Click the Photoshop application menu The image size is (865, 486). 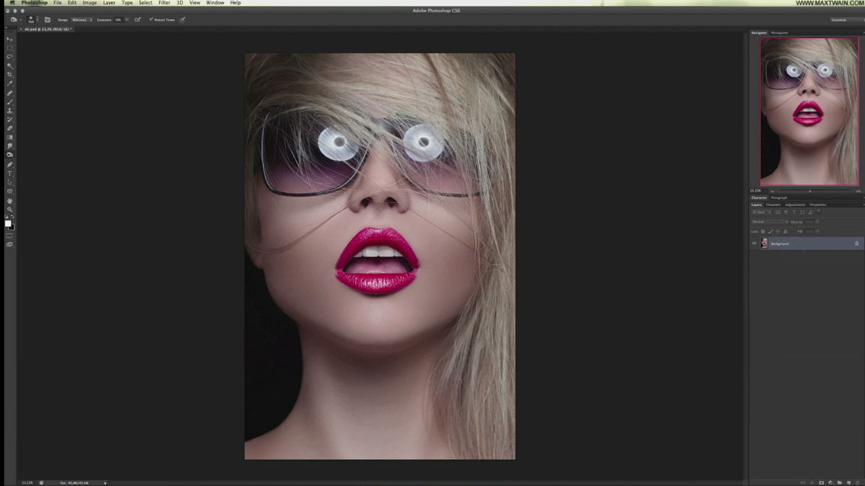tap(34, 3)
